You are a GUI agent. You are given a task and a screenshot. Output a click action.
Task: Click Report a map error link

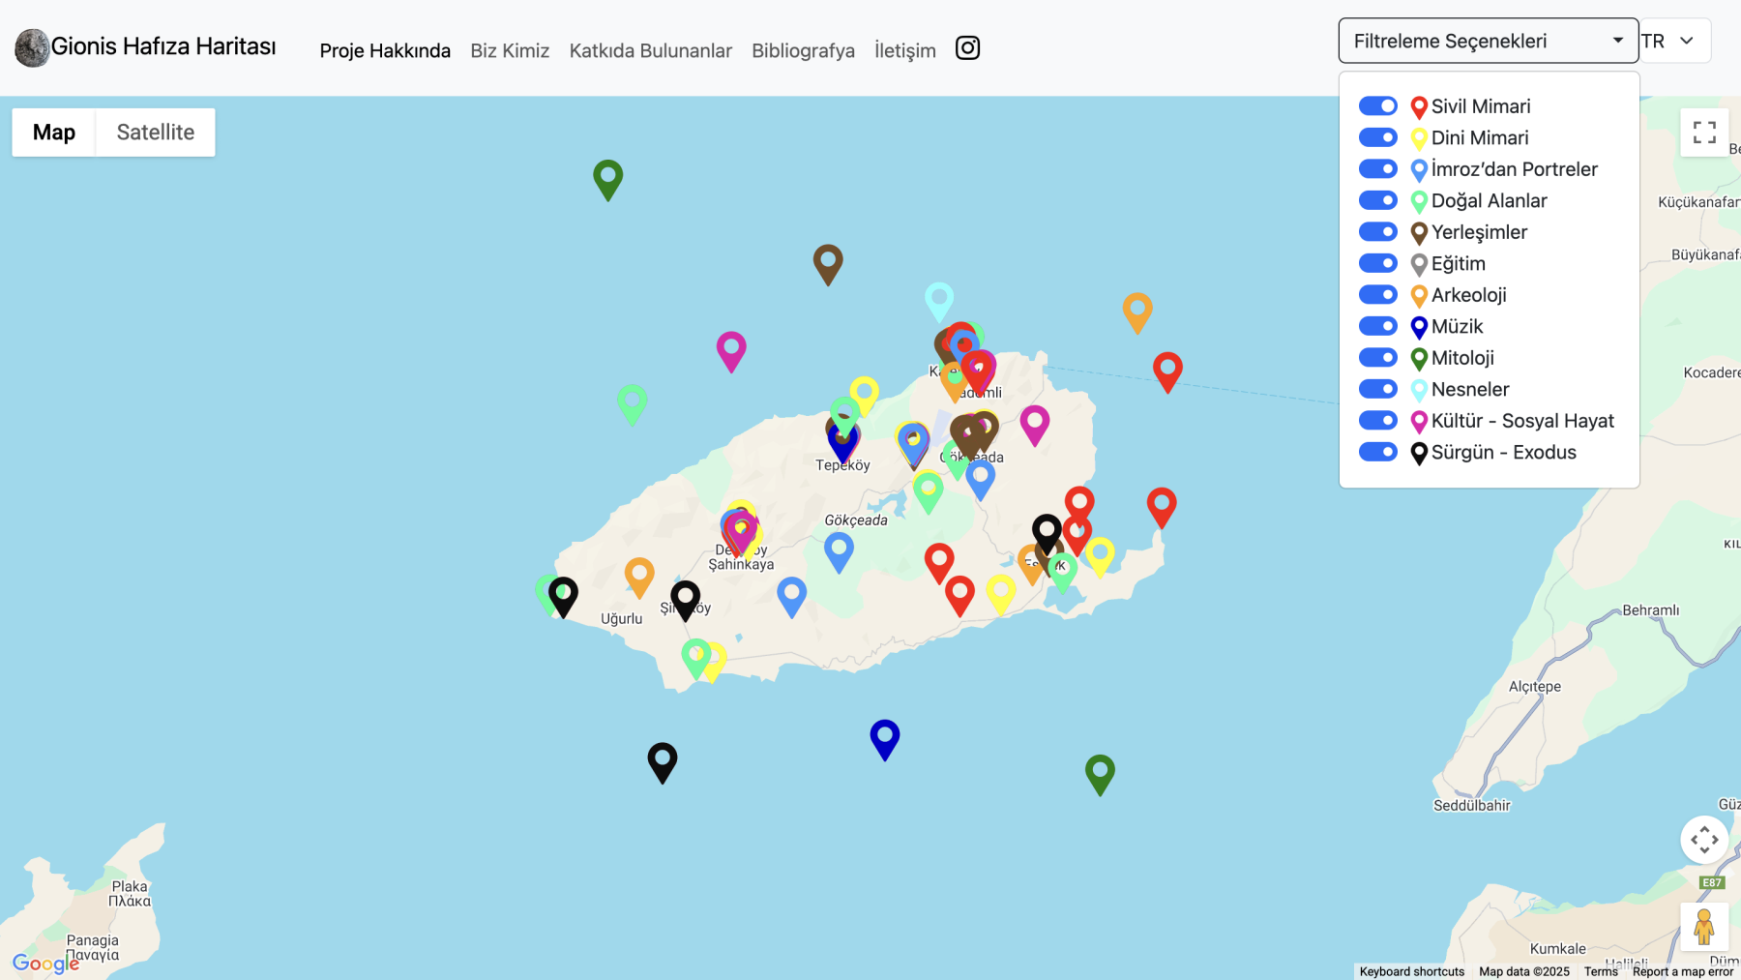pyautogui.click(x=1682, y=971)
